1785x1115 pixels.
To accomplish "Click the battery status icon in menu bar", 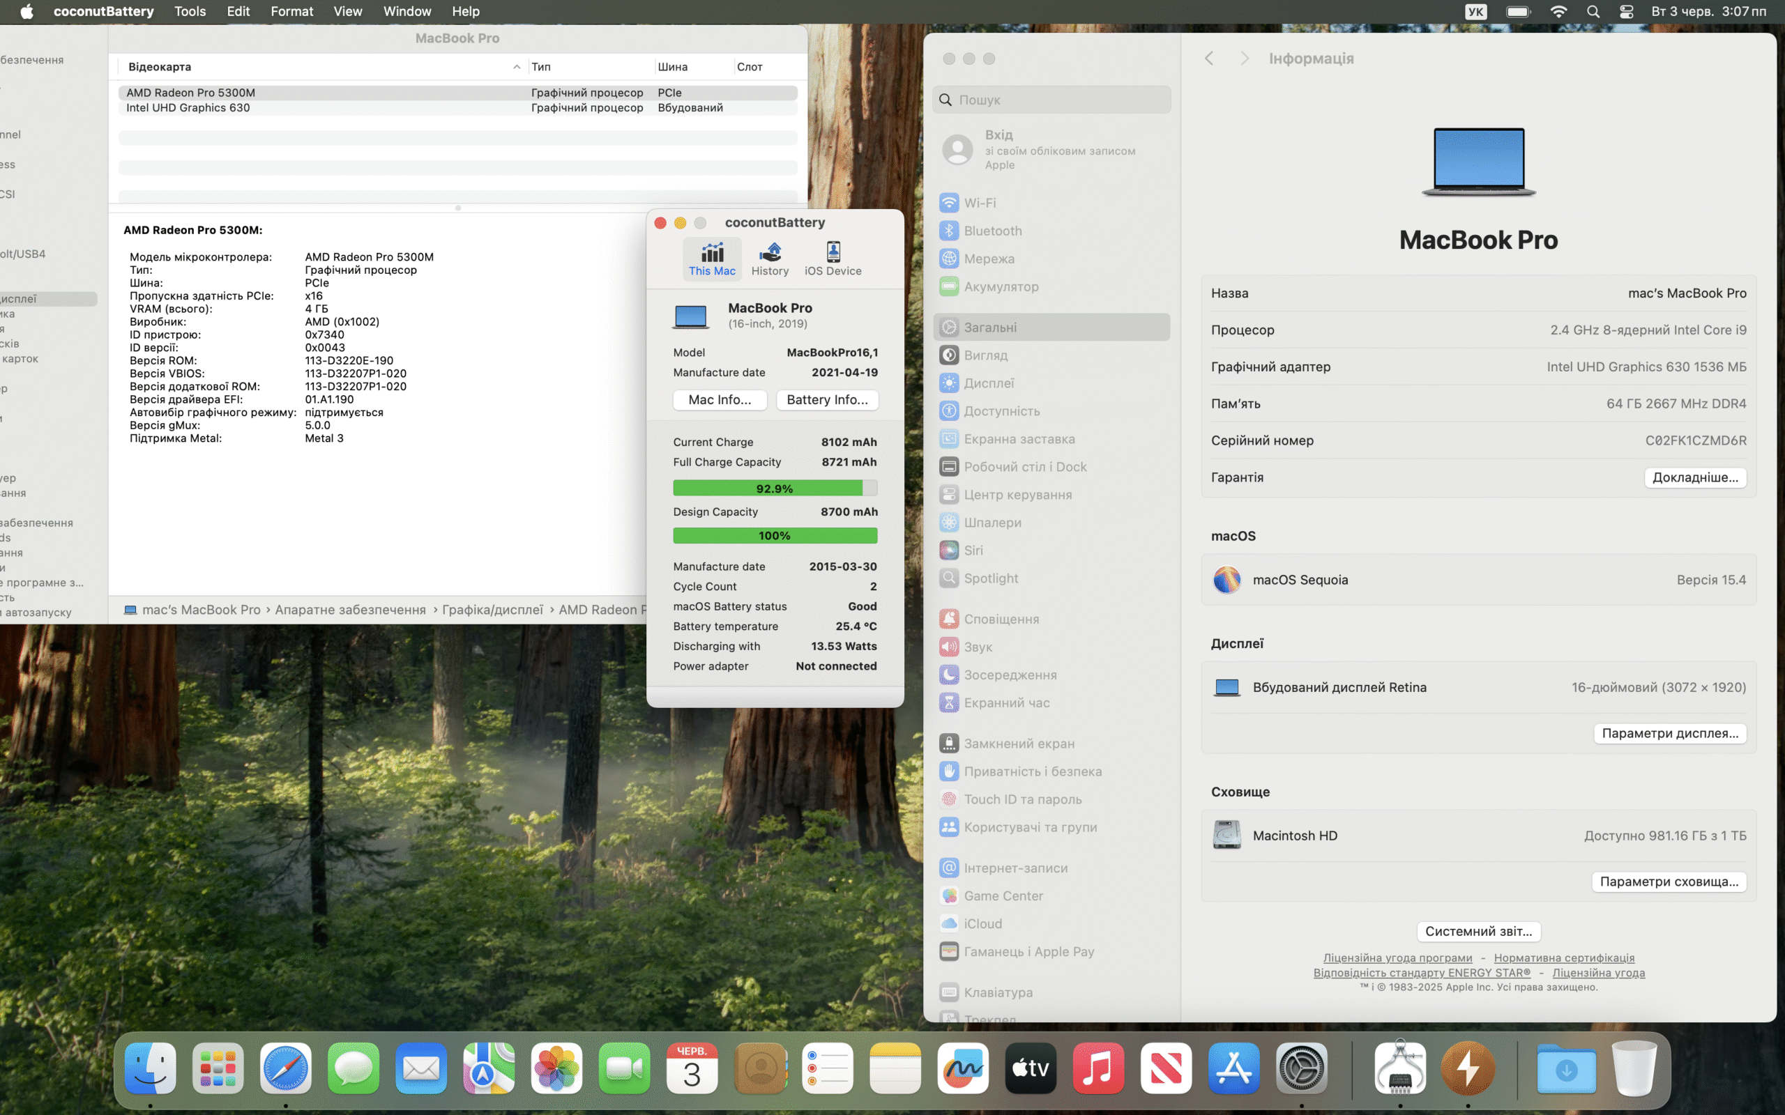I will 1518,11.
